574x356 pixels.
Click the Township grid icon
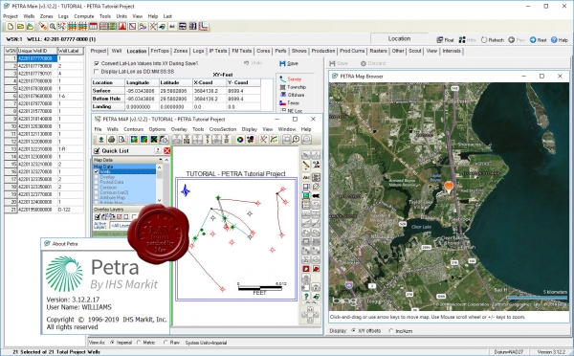click(282, 87)
